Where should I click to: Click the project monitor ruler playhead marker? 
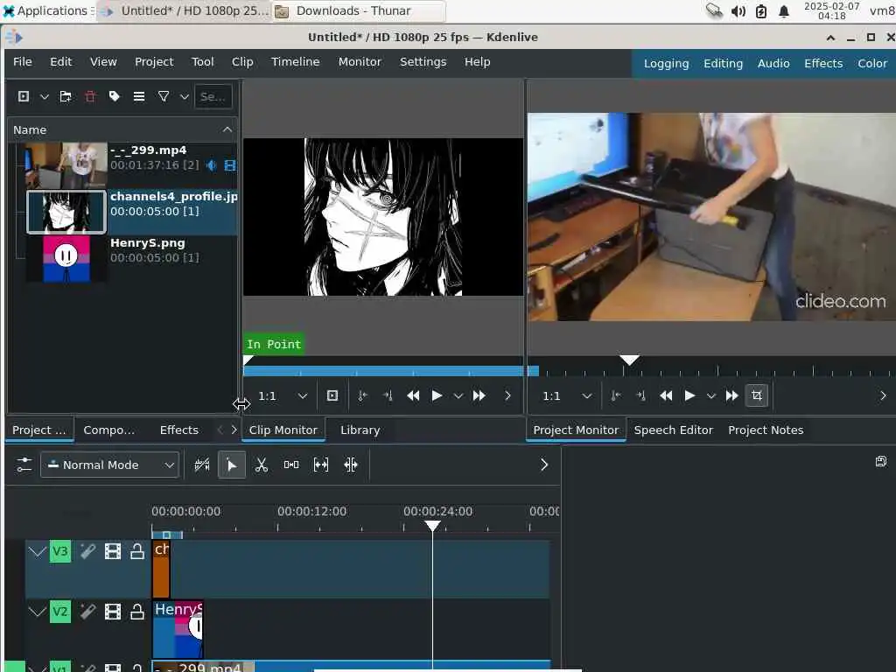coord(630,360)
